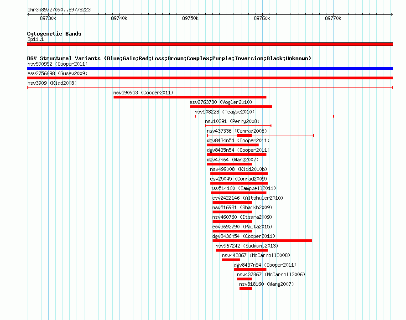
Task: Click esv25045 (Conrad2009) label
Action: pyautogui.click(x=239, y=179)
